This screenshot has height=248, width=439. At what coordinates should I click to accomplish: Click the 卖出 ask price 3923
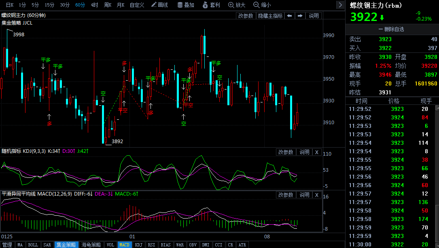click(386, 39)
